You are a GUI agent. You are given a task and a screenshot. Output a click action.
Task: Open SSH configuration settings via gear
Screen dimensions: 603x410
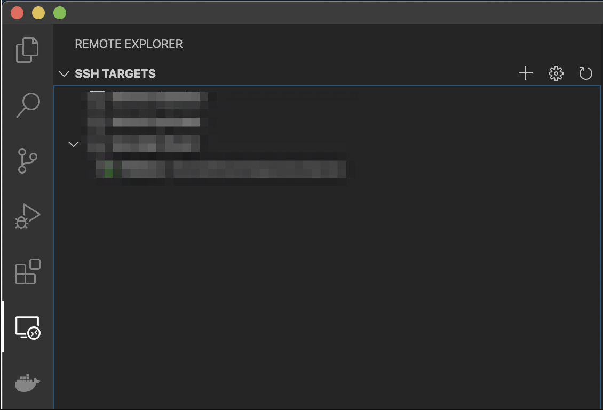pyautogui.click(x=556, y=73)
